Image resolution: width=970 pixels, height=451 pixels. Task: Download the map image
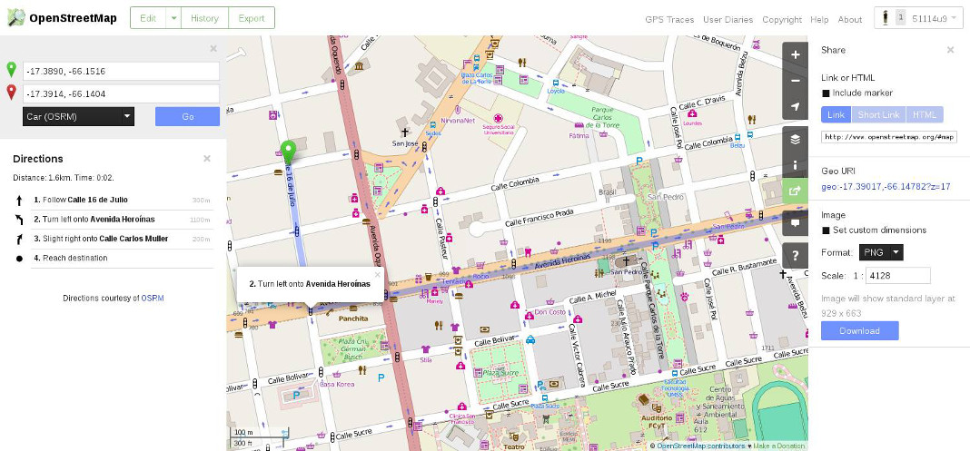(x=860, y=330)
